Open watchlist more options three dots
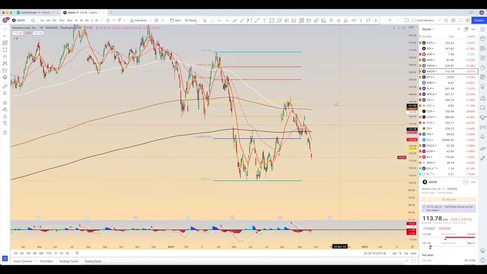487x274 pixels. [473, 29]
